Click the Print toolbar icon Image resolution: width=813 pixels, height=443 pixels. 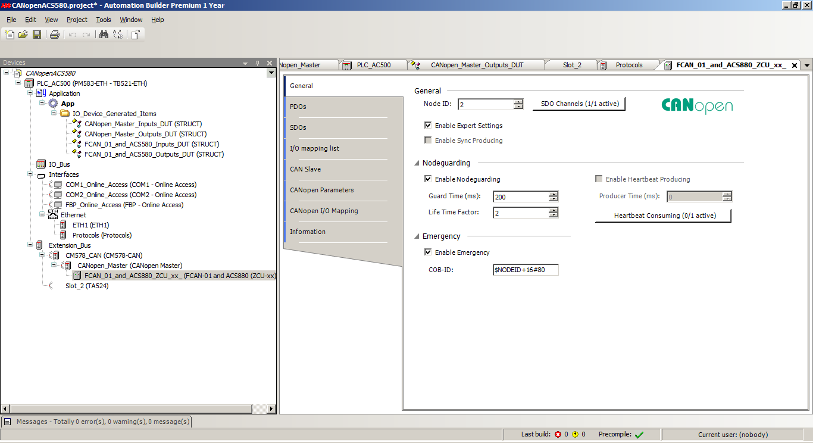55,35
